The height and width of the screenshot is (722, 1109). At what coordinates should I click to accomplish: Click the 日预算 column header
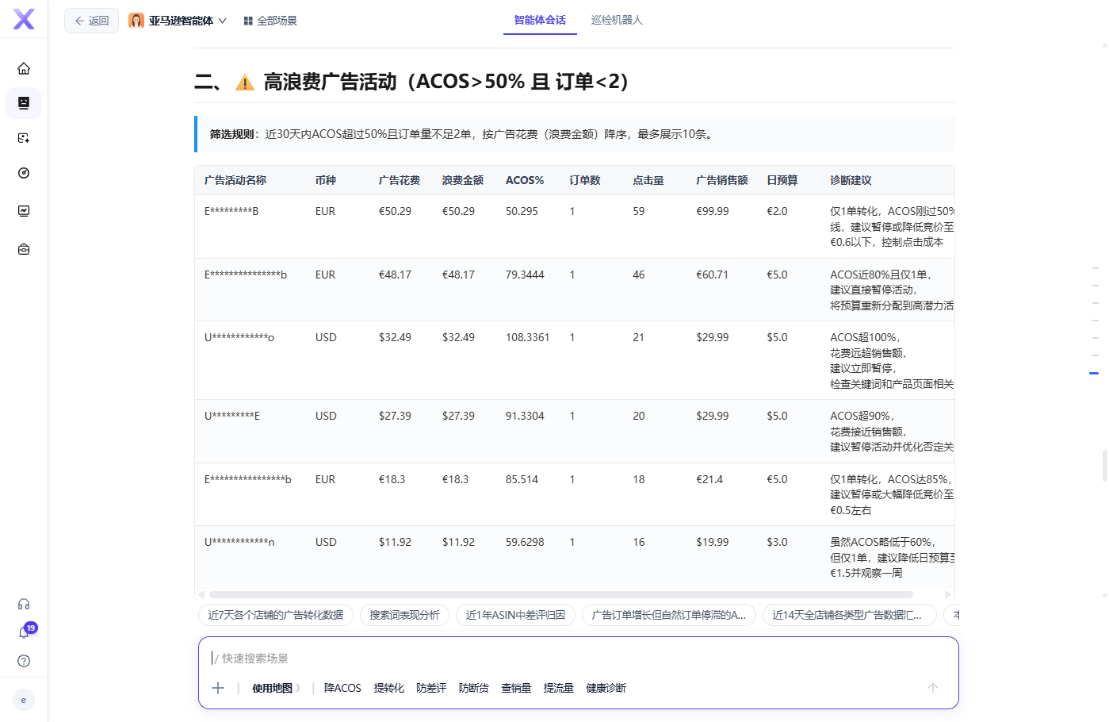click(x=782, y=180)
